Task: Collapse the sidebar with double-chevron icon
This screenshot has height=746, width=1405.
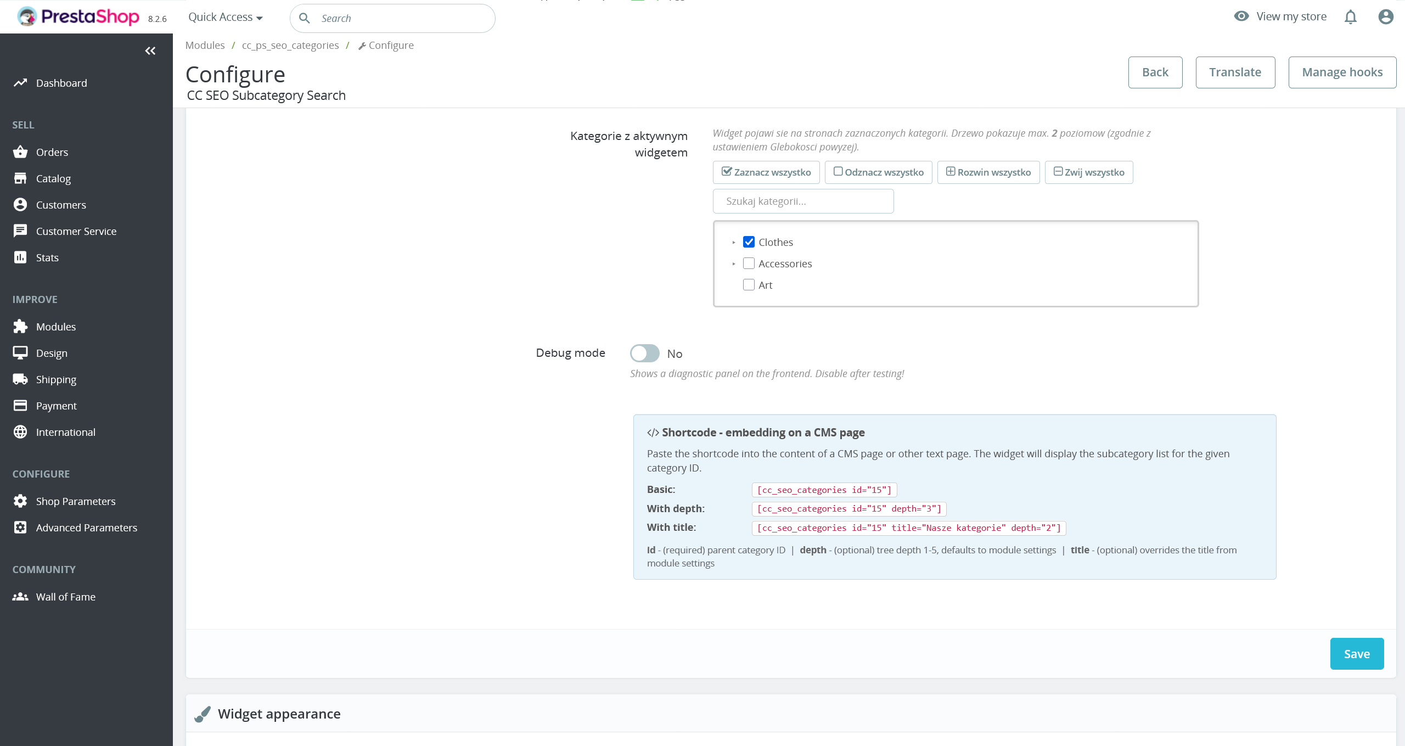Action: point(150,51)
